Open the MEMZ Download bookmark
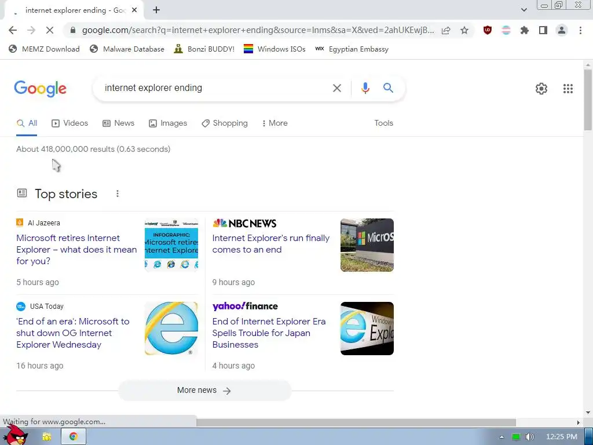Screen dimensions: 593x445 point(44,49)
